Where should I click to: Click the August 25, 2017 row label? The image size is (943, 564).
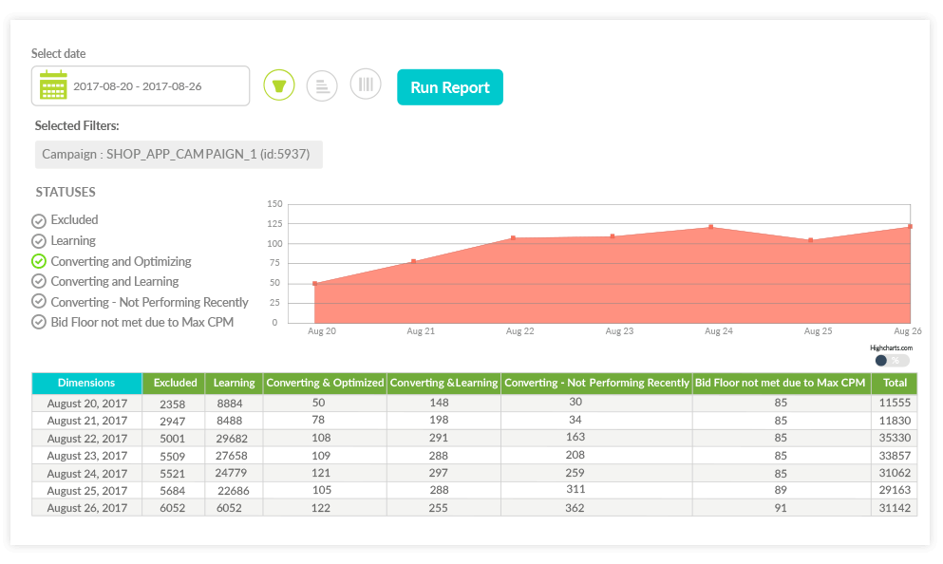point(87,491)
